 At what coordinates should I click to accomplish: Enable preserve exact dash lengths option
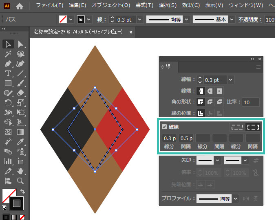point(236,127)
